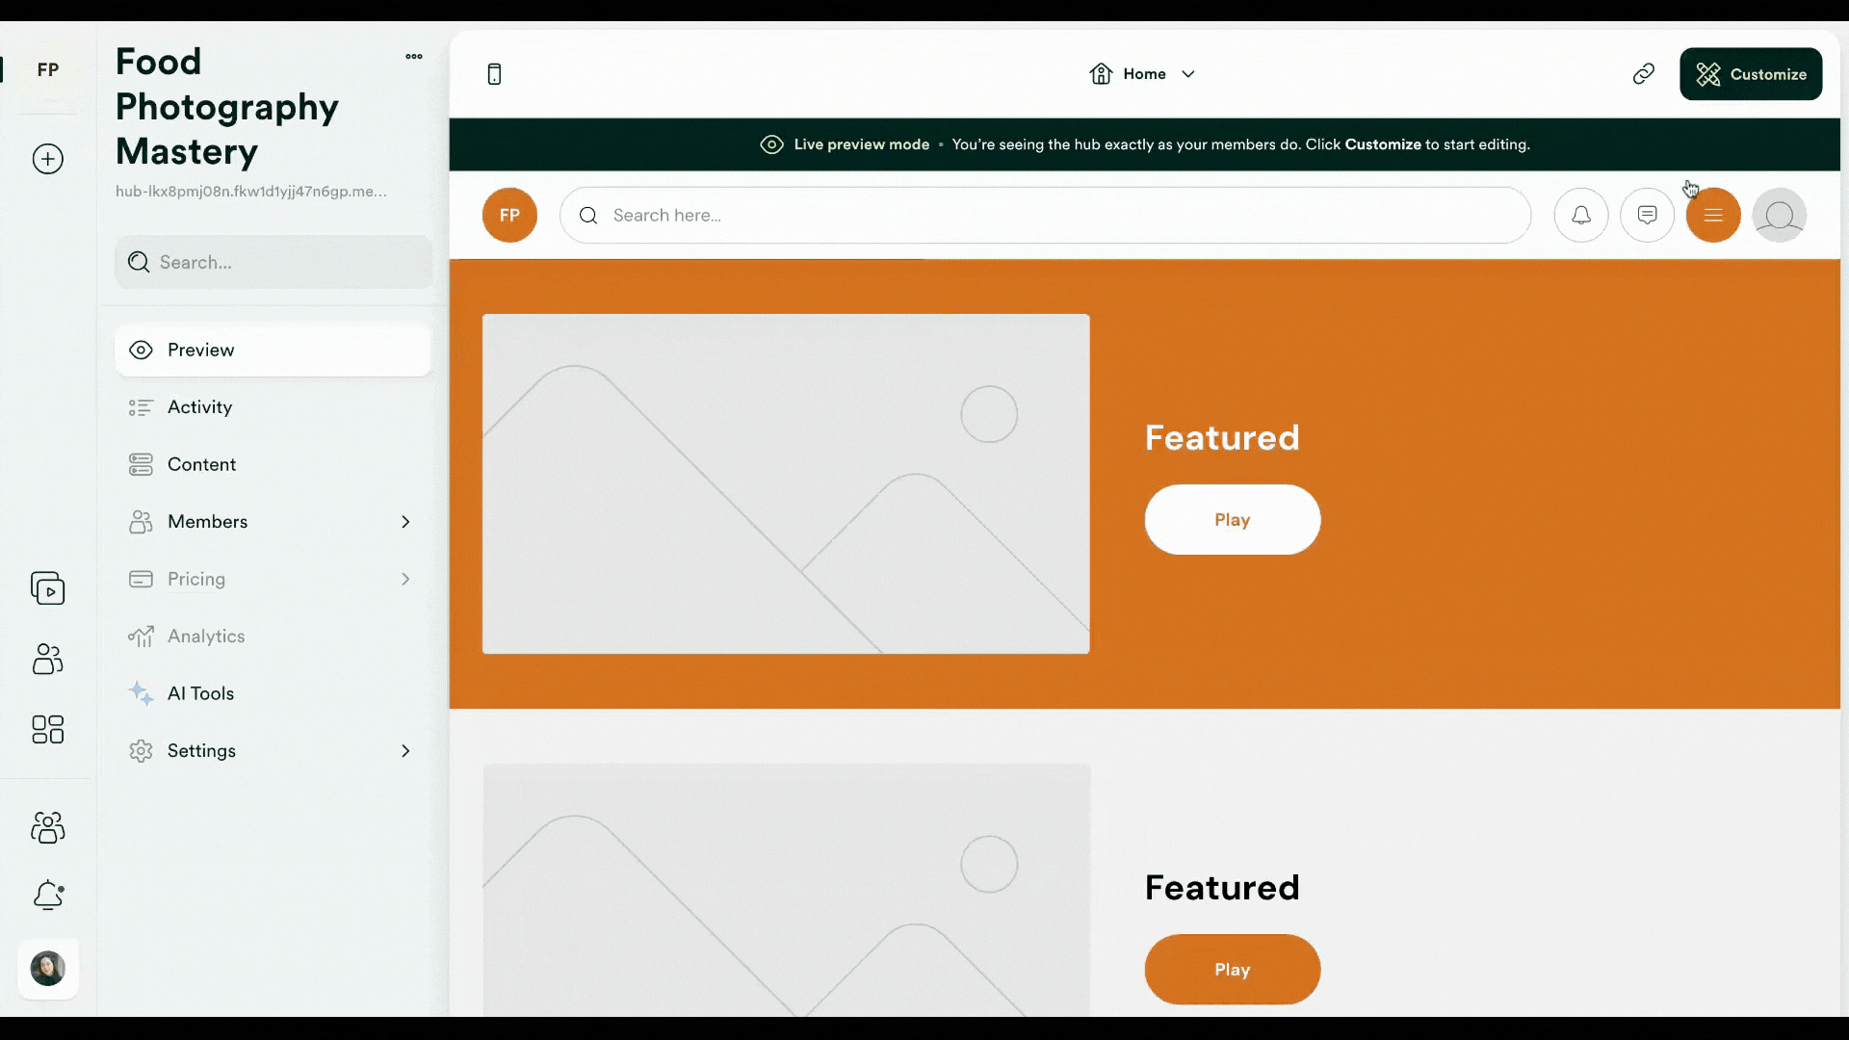1849x1040 pixels.
Task: Expand Settings submenu chevron
Action: 405,751
